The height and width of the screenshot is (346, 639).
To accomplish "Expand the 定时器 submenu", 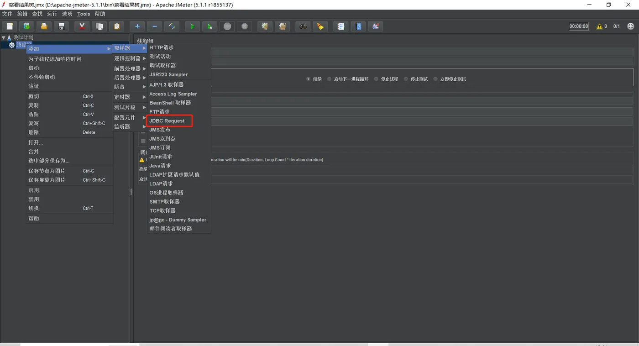I will click(130, 97).
